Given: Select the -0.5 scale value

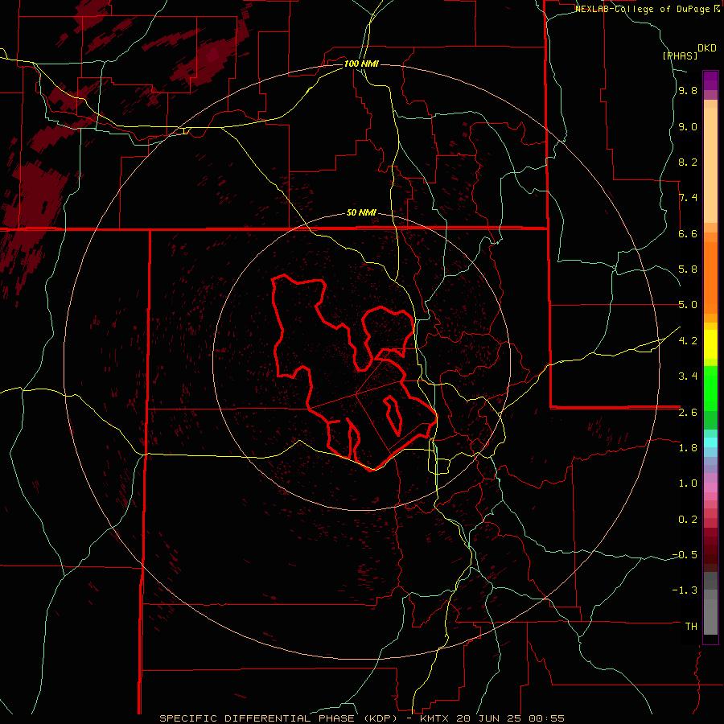Looking at the screenshot, I should [685, 554].
